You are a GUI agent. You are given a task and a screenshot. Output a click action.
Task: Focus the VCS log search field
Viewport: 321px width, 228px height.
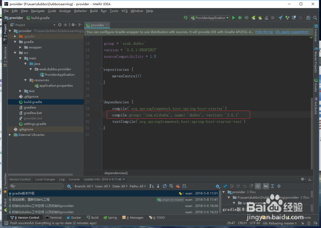click(37, 186)
